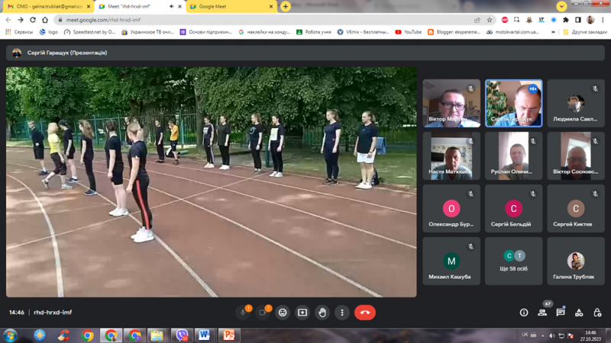The height and width of the screenshot is (343, 611).
Task: Select Настя Матюше... participant tile
Action: point(451,155)
